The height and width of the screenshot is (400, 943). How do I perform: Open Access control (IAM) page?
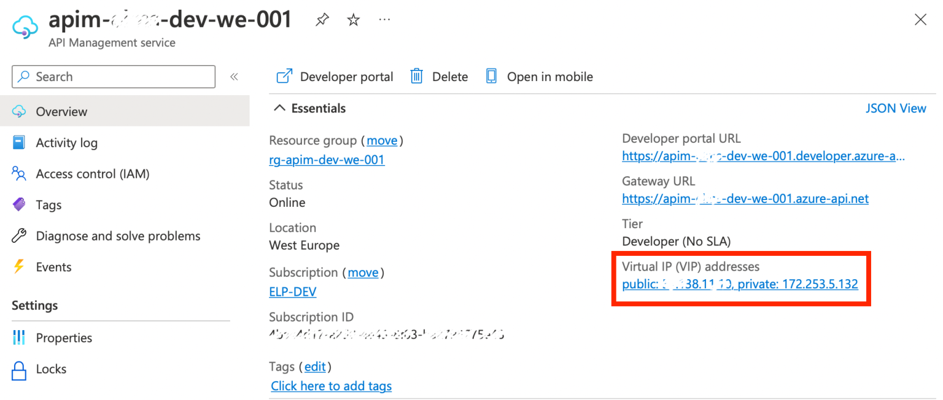pos(92,174)
